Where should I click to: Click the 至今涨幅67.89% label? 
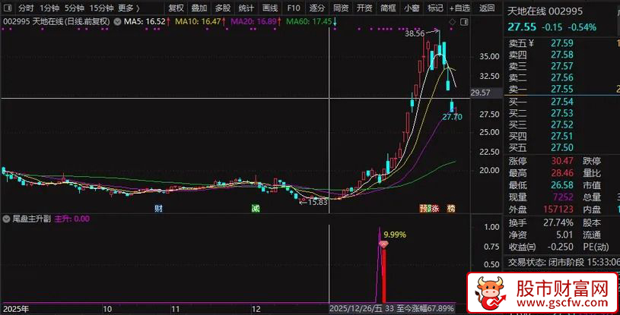coord(425,308)
